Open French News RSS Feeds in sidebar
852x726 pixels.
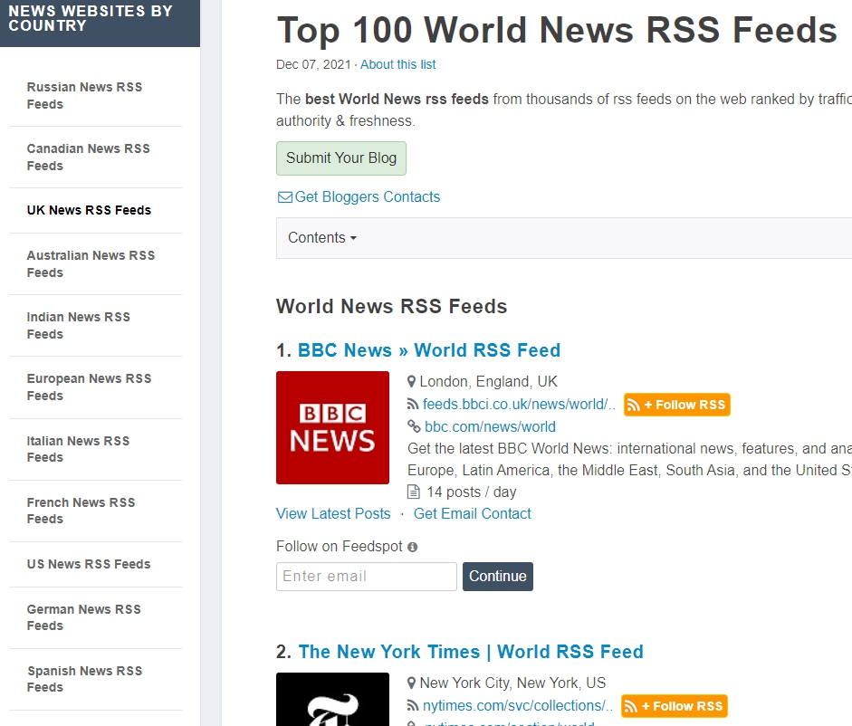pos(81,511)
